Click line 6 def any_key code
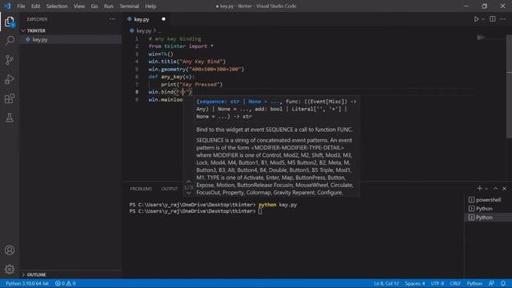Viewport: 512px width, 288px height. tap(171, 77)
